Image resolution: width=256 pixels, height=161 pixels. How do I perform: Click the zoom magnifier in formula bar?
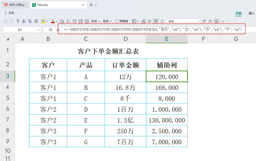click(51, 30)
